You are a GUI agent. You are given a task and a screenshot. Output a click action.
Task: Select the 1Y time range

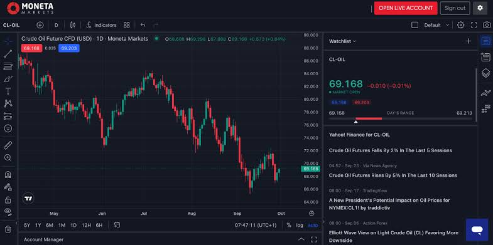pyautogui.click(x=38, y=225)
